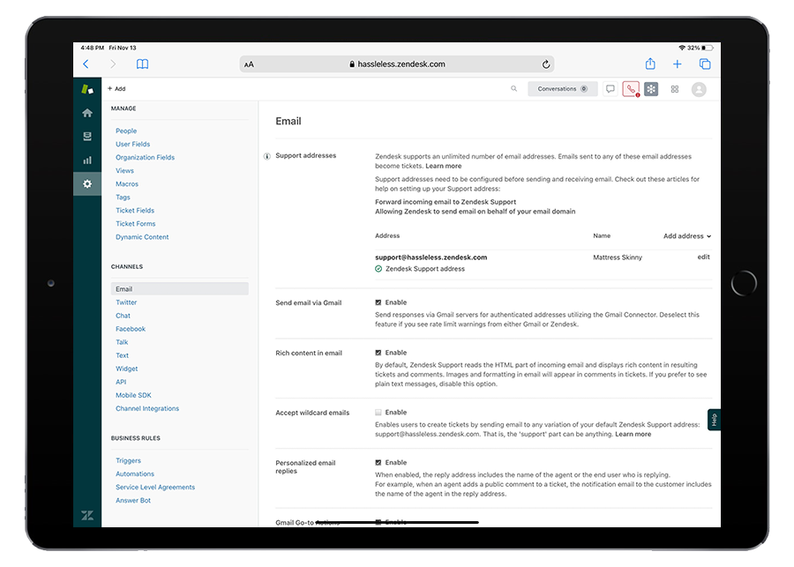Open Ticket Fields page
This screenshot has width=794, height=567.
(x=135, y=210)
